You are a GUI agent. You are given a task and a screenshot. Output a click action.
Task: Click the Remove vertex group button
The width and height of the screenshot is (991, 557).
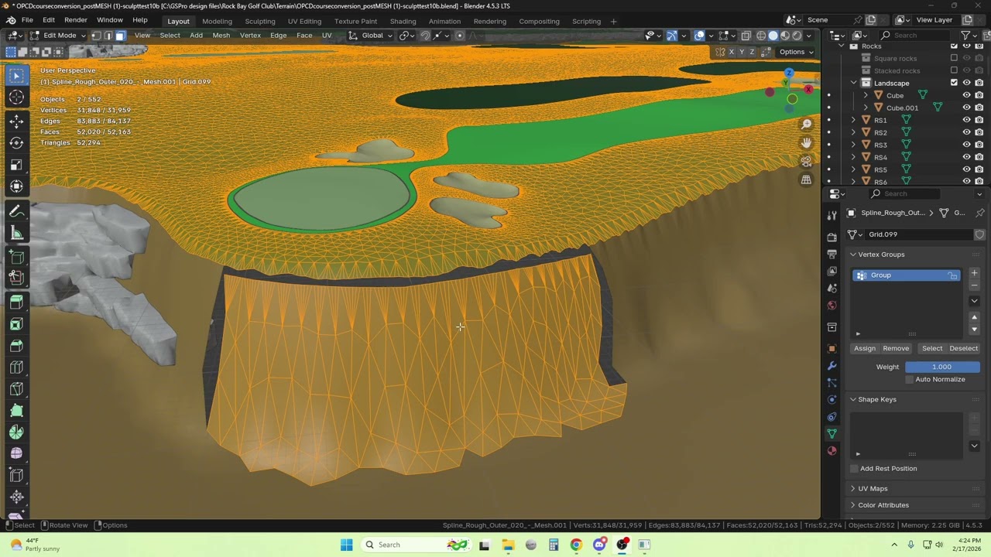pos(896,348)
